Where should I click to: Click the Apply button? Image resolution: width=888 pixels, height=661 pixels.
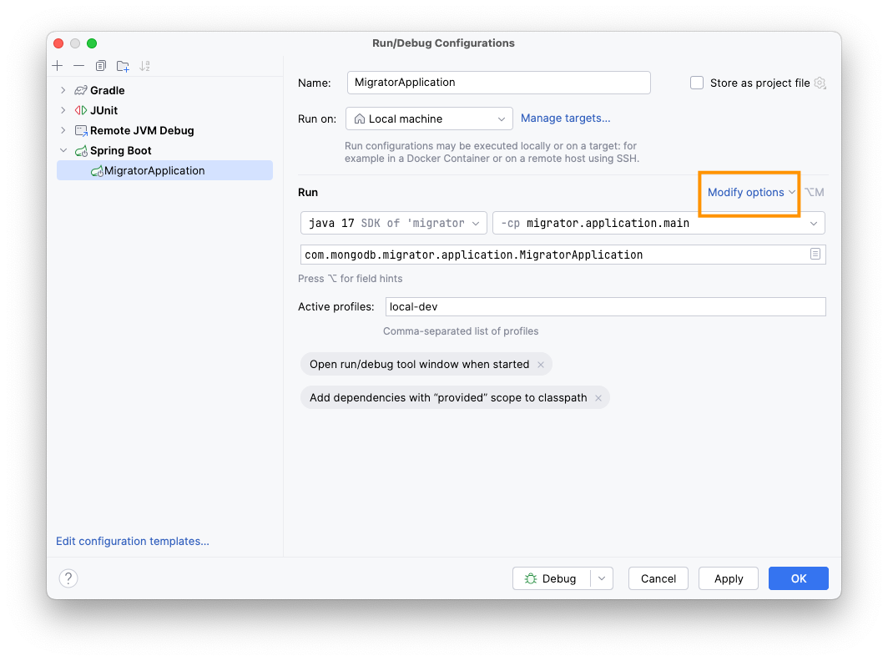tap(729, 578)
